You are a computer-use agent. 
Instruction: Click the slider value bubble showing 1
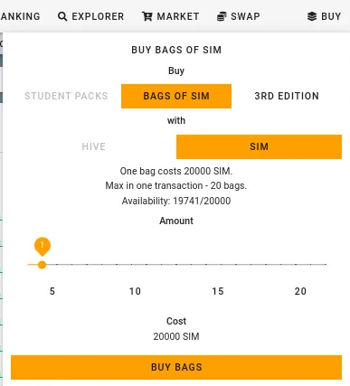point(43,246)
